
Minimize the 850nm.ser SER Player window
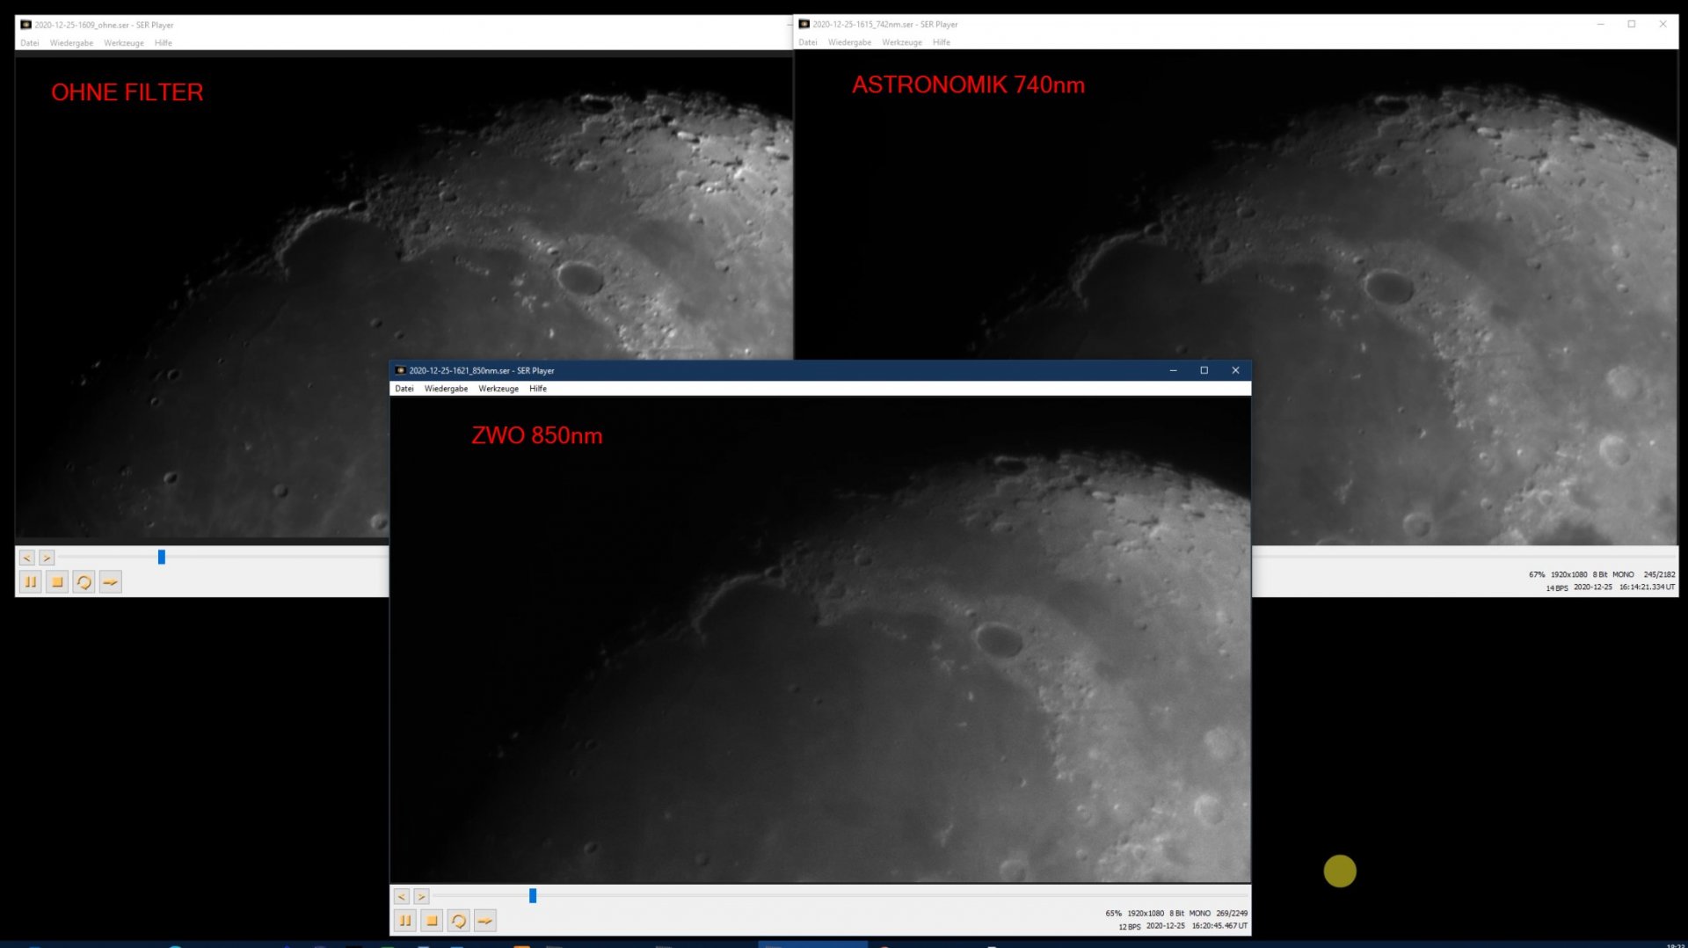point(1173,370)
